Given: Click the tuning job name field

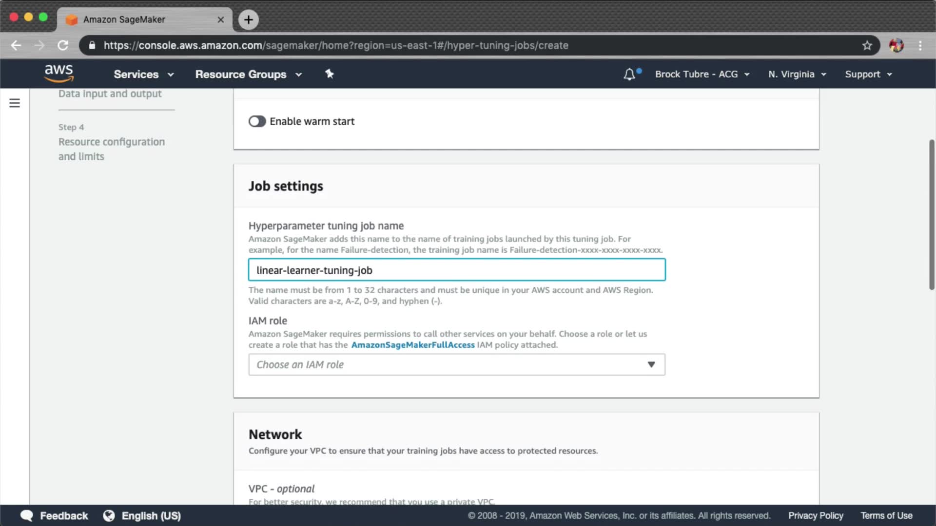Looking at the screenshot, I should [456, 270].
